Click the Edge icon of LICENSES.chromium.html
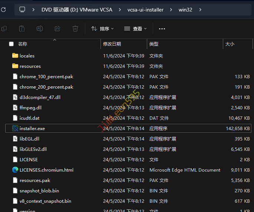Viewport: 254px width, 212px height. click(x=15, y=170)
